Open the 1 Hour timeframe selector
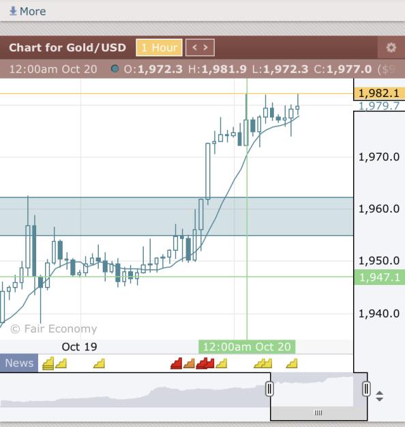The height and width of the screenshot is (427, 405). click(x=159, y=48)
